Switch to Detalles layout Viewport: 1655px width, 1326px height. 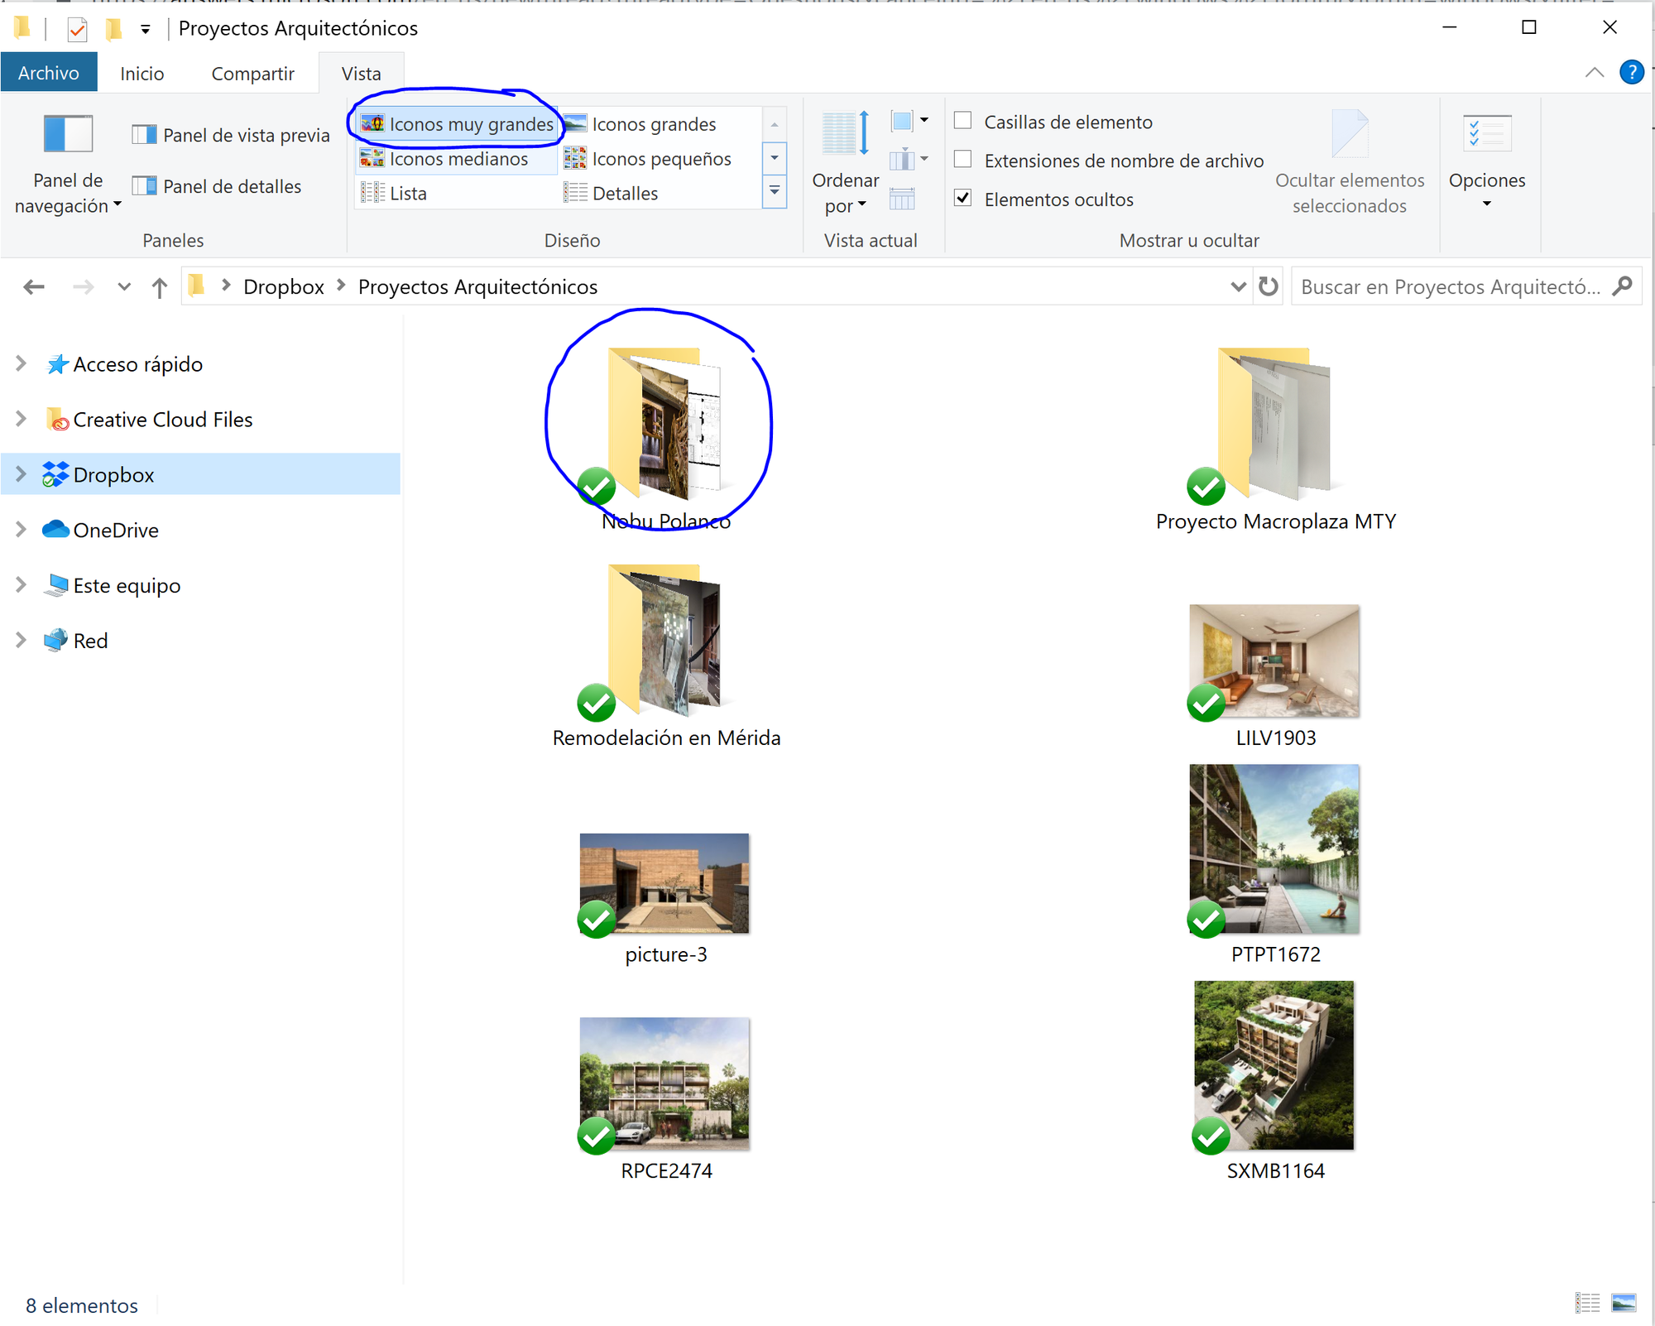click(611, 194)
